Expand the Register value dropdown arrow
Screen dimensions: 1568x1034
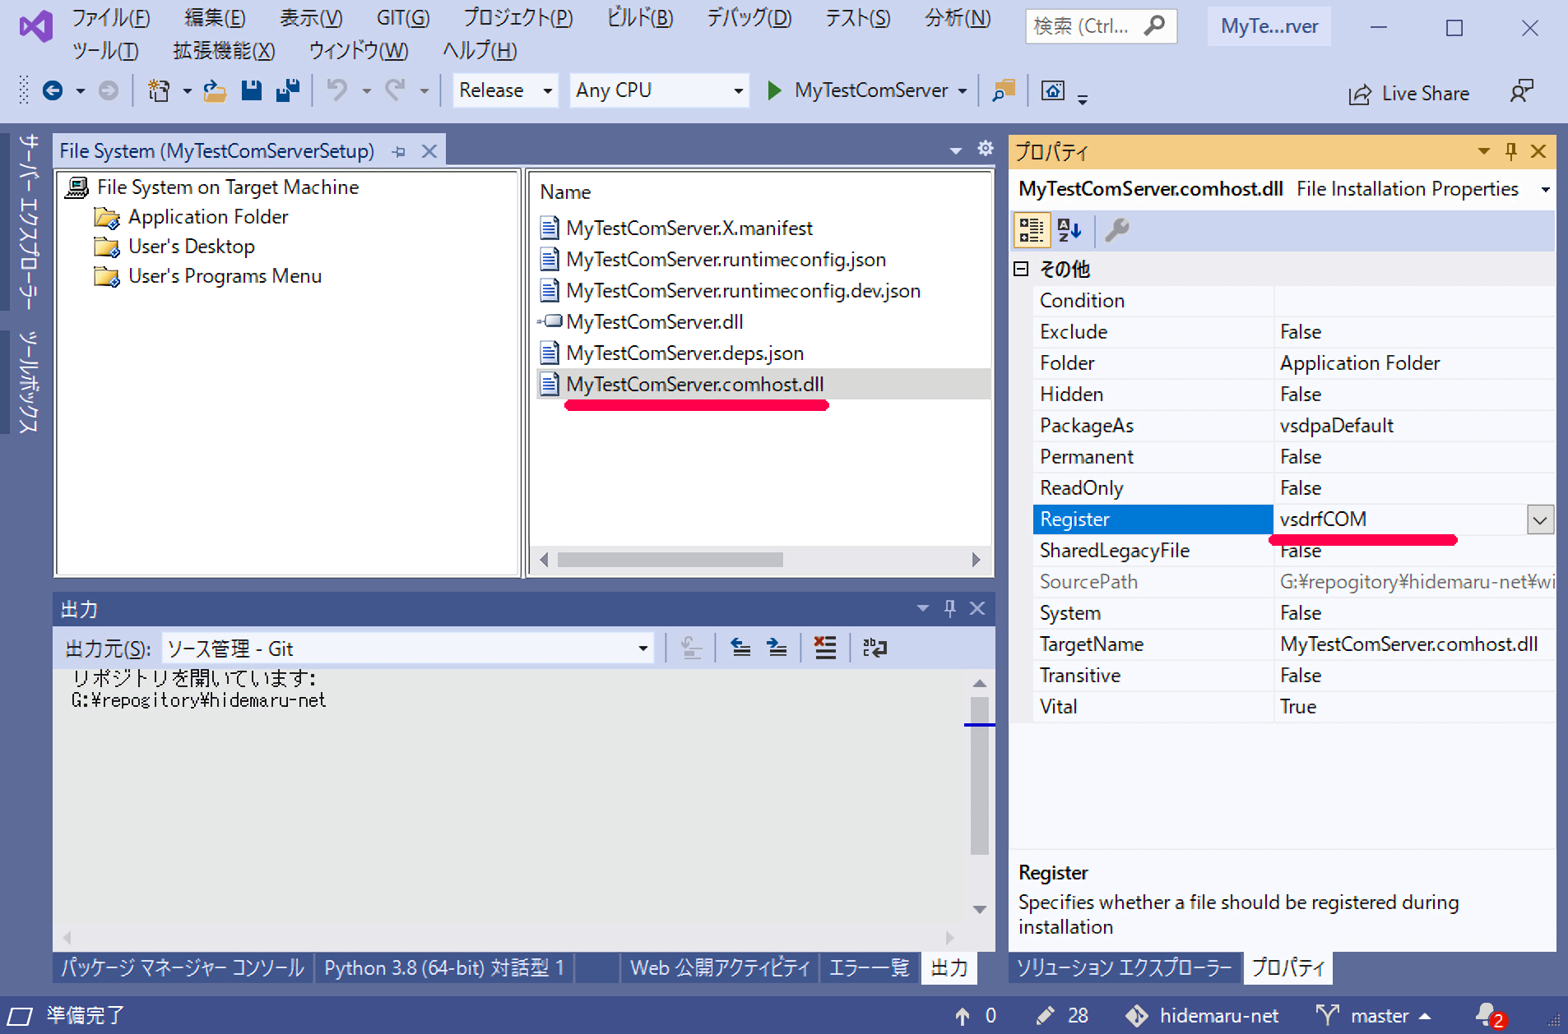pyautogui.click(x=1540, y=519)
